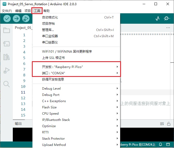Close the Arduino IDE window
The height and width of the screenshot is (148, 174).
[168, 4]
